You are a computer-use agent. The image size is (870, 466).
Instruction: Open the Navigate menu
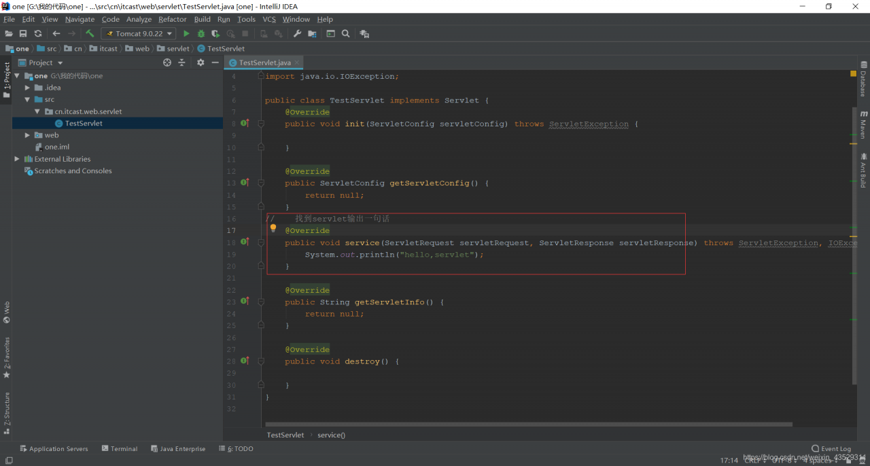80,19
